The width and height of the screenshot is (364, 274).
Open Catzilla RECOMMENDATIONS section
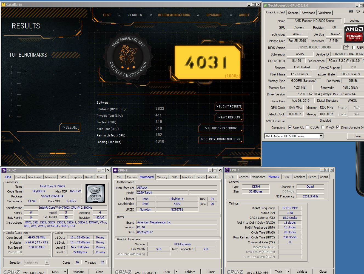[x=174, y=15]
